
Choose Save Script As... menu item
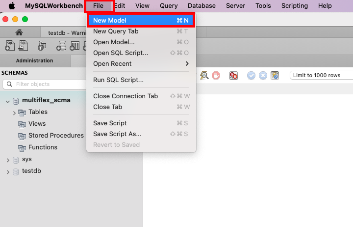141,134
